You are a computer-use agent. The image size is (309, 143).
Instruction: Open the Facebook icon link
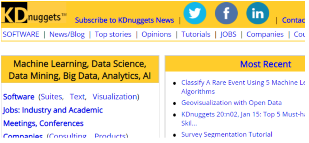[226, 13]
